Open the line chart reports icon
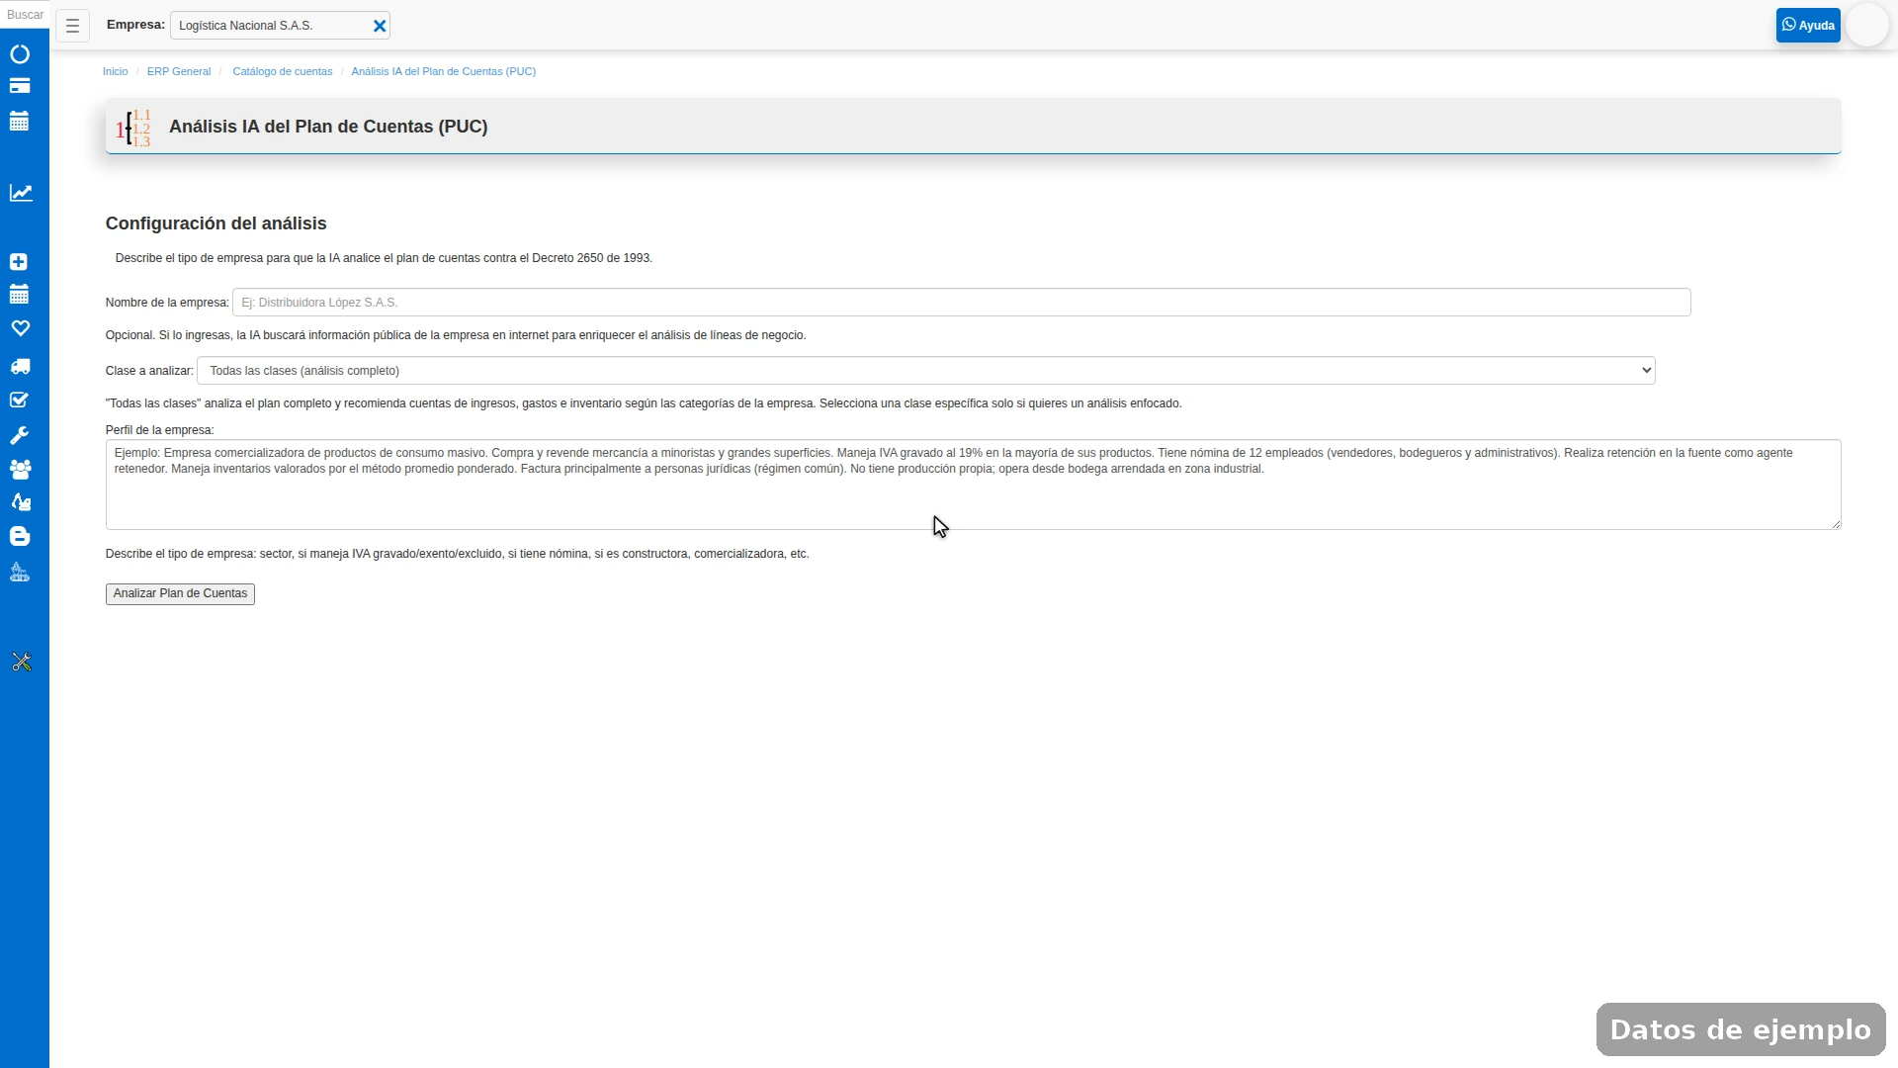The width and height of the screenshot is (1898, 1068). click(x=21, y=193)
